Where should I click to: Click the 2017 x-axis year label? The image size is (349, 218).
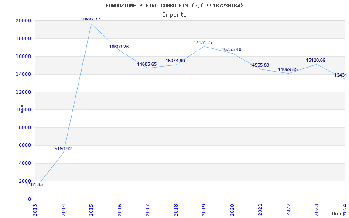[147, 210]
